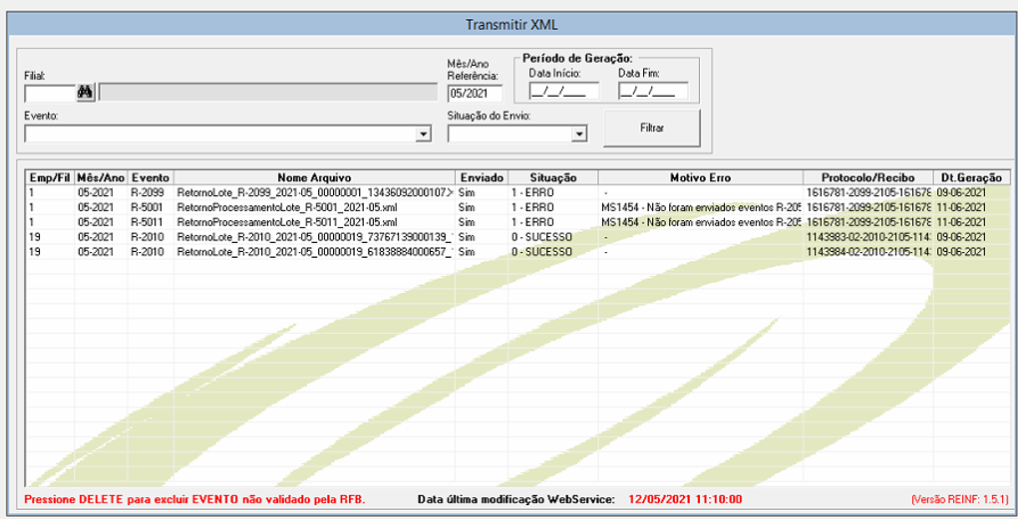Open the Evento dropdown arrow
Screen dimensions: 1018x519
[x=424, y=134]
